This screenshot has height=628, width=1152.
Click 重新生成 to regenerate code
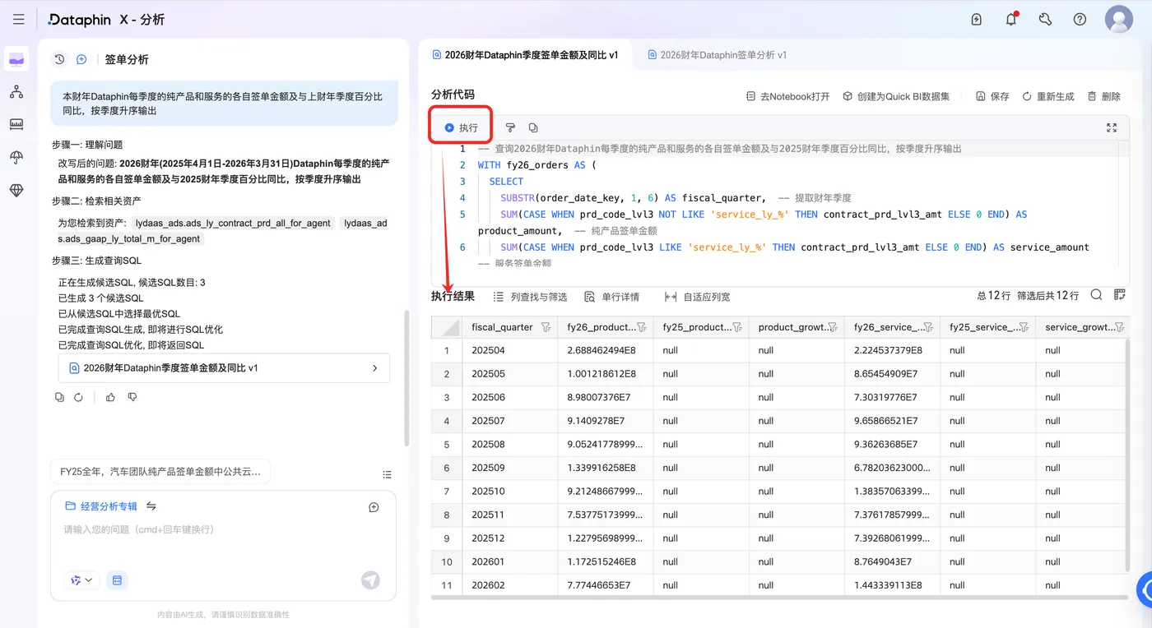tap(1048, 96)
